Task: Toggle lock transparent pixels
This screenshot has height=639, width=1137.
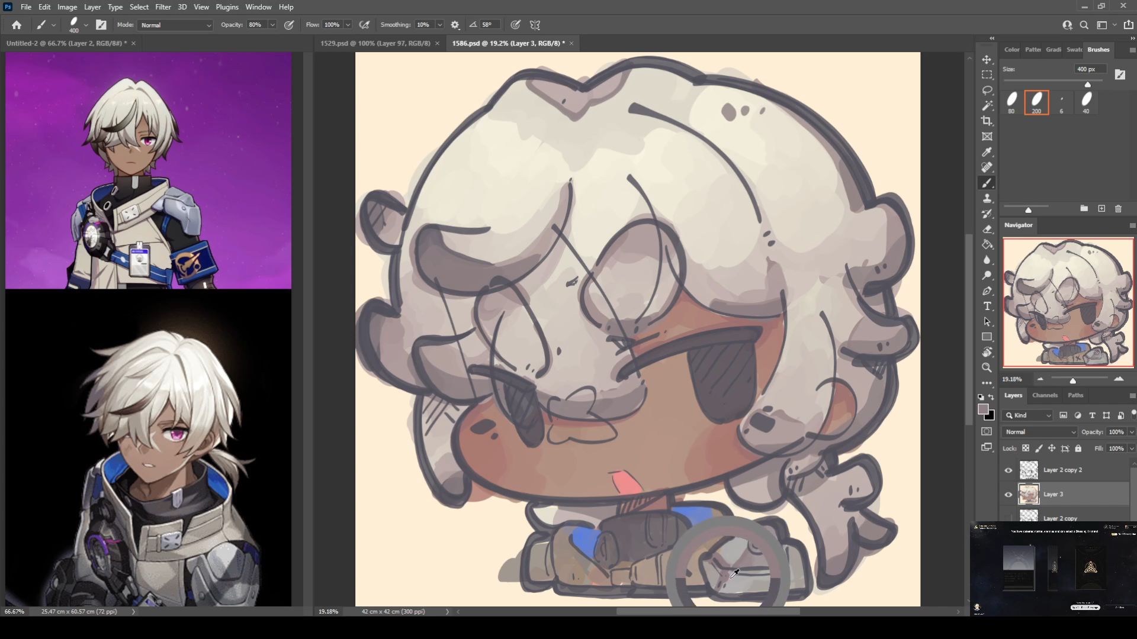Action: click(x=1026, y=448)
